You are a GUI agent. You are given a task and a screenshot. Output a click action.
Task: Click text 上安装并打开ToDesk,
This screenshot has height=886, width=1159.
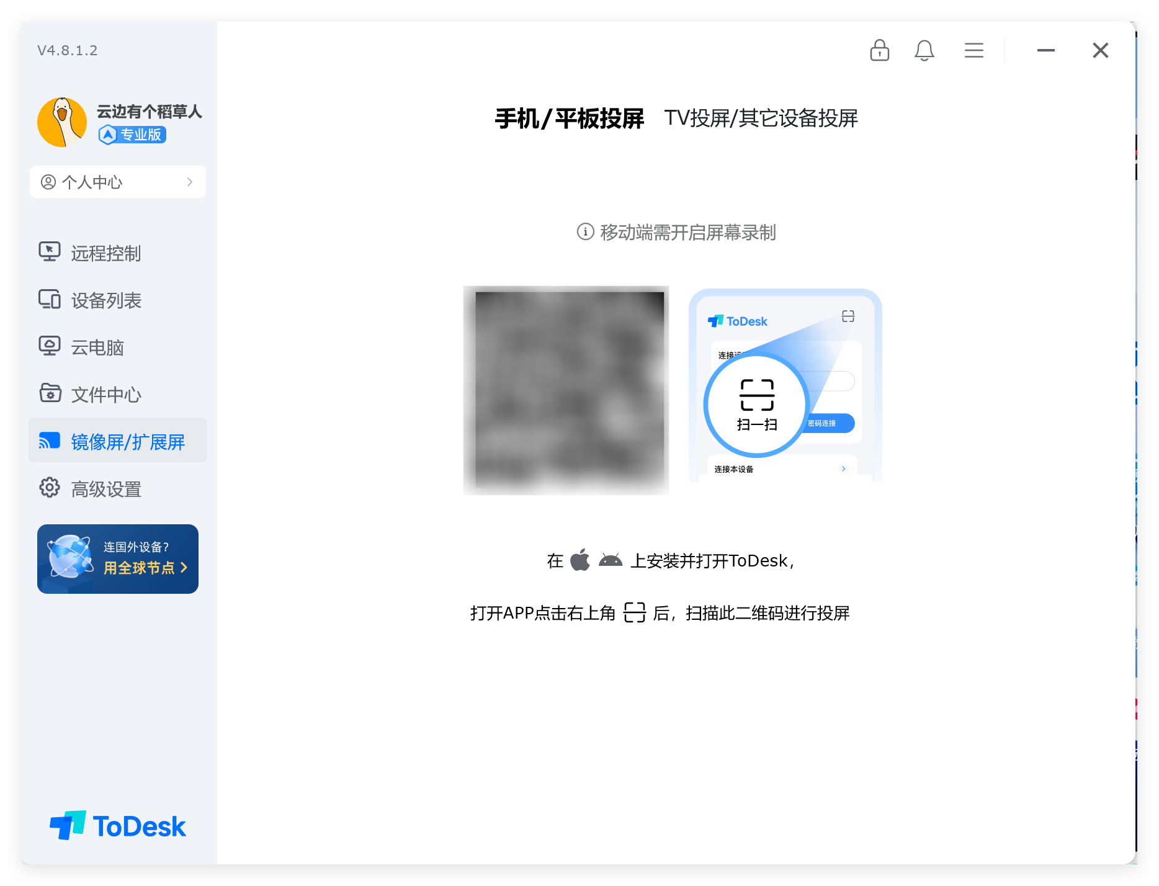(x=713, y=561)
